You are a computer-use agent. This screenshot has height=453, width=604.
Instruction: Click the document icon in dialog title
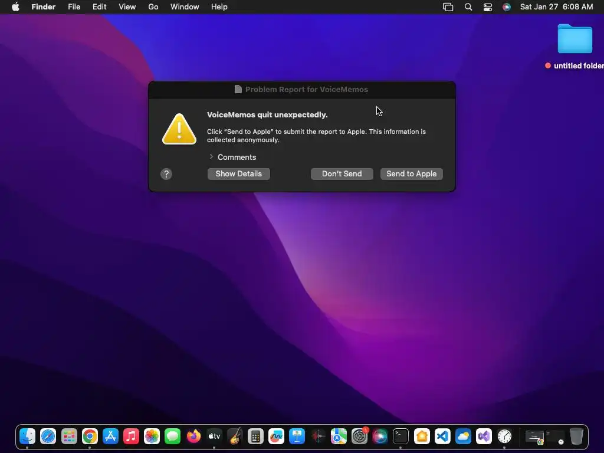tap(238, 90)
